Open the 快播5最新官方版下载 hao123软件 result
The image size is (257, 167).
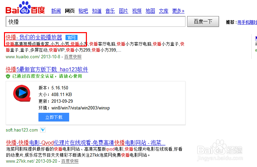47,70
